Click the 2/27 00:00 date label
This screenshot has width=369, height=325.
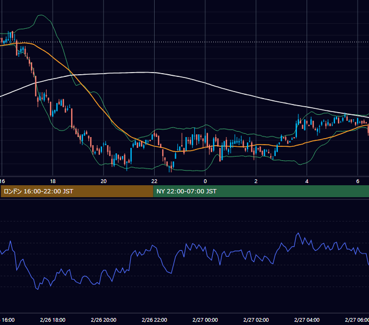(x=205, y=320)
